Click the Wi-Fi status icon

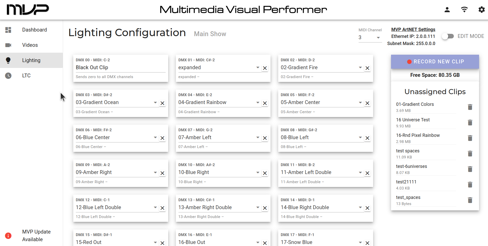(x=464, y=10)
